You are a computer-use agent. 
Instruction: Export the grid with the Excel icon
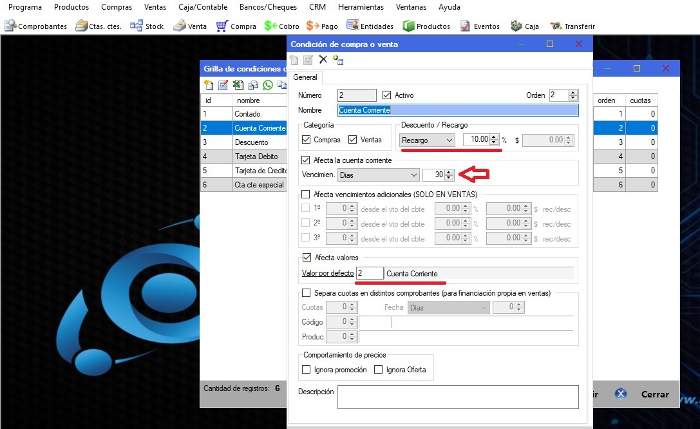[x=238, y=85]
